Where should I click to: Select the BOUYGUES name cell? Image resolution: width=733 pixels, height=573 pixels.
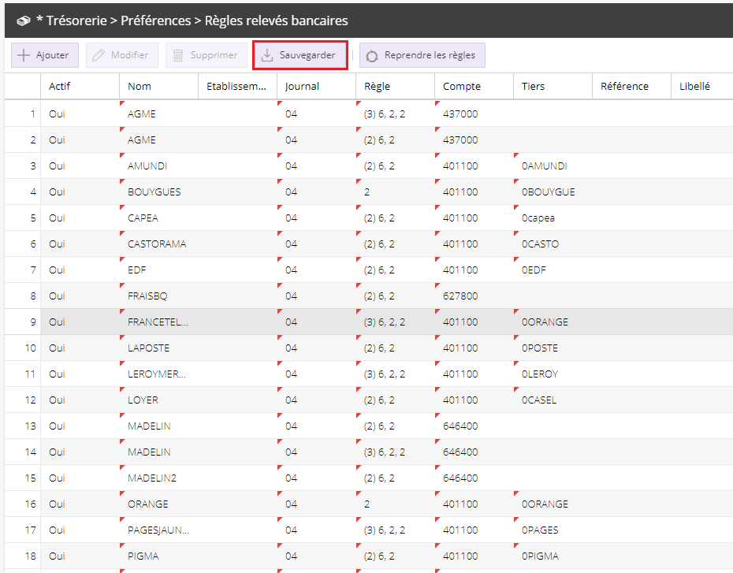click(159, 192)
